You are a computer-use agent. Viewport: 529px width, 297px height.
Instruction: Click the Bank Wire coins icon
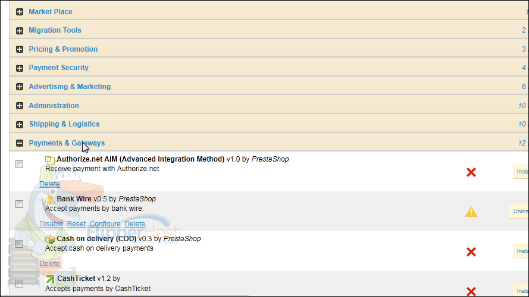coord(50,200)
